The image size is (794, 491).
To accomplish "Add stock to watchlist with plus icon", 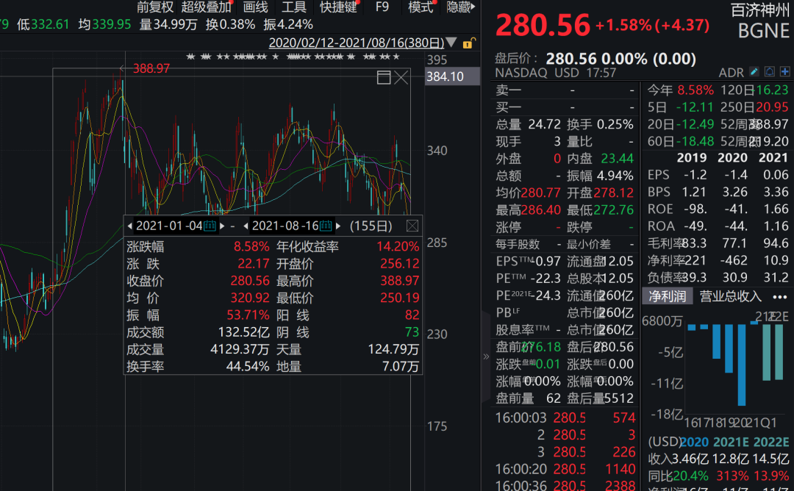I will (x=785, y=72).
